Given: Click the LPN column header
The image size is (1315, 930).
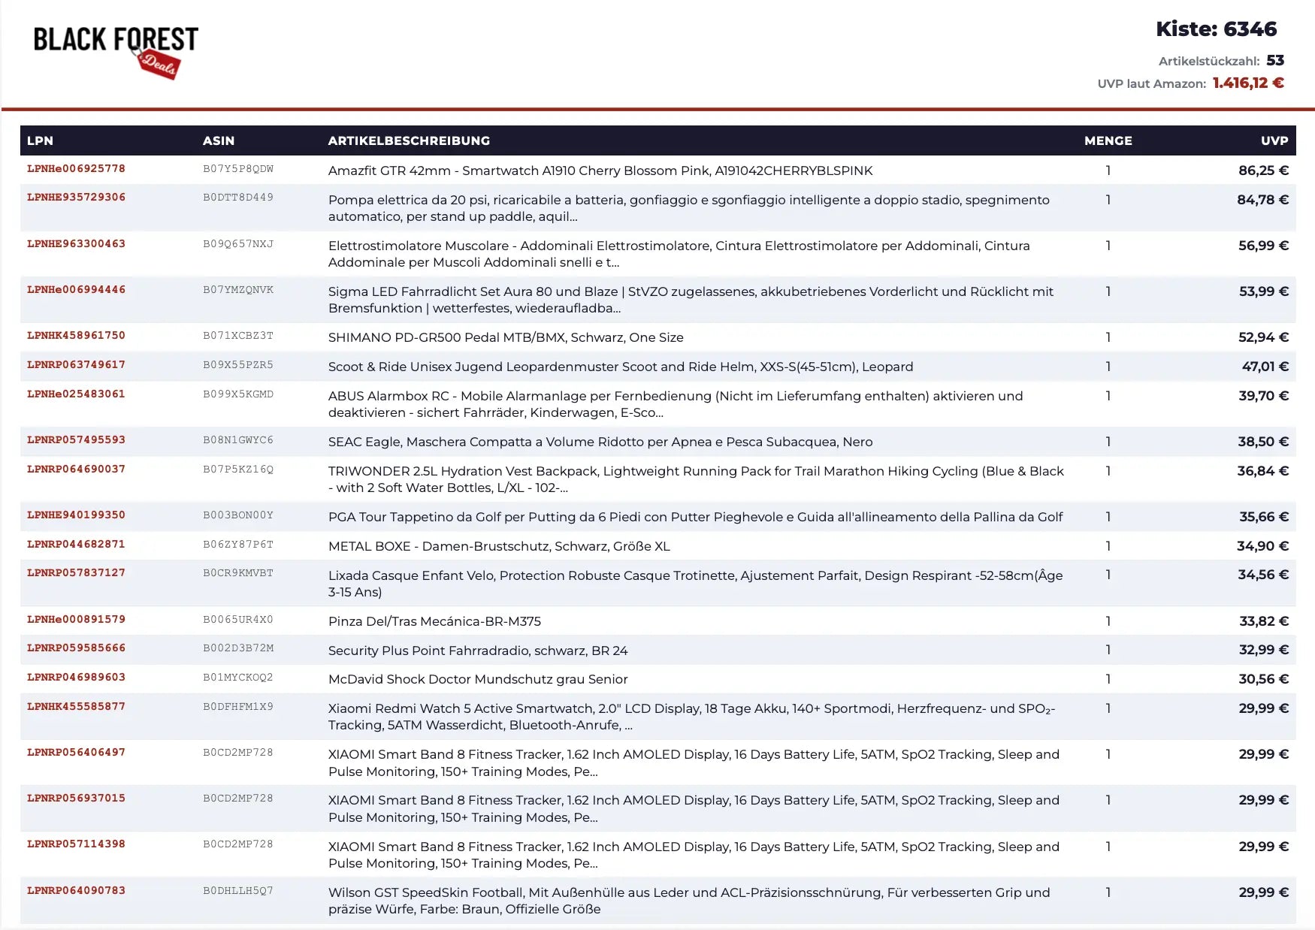Looking at the screenshot, I should 40,140.
